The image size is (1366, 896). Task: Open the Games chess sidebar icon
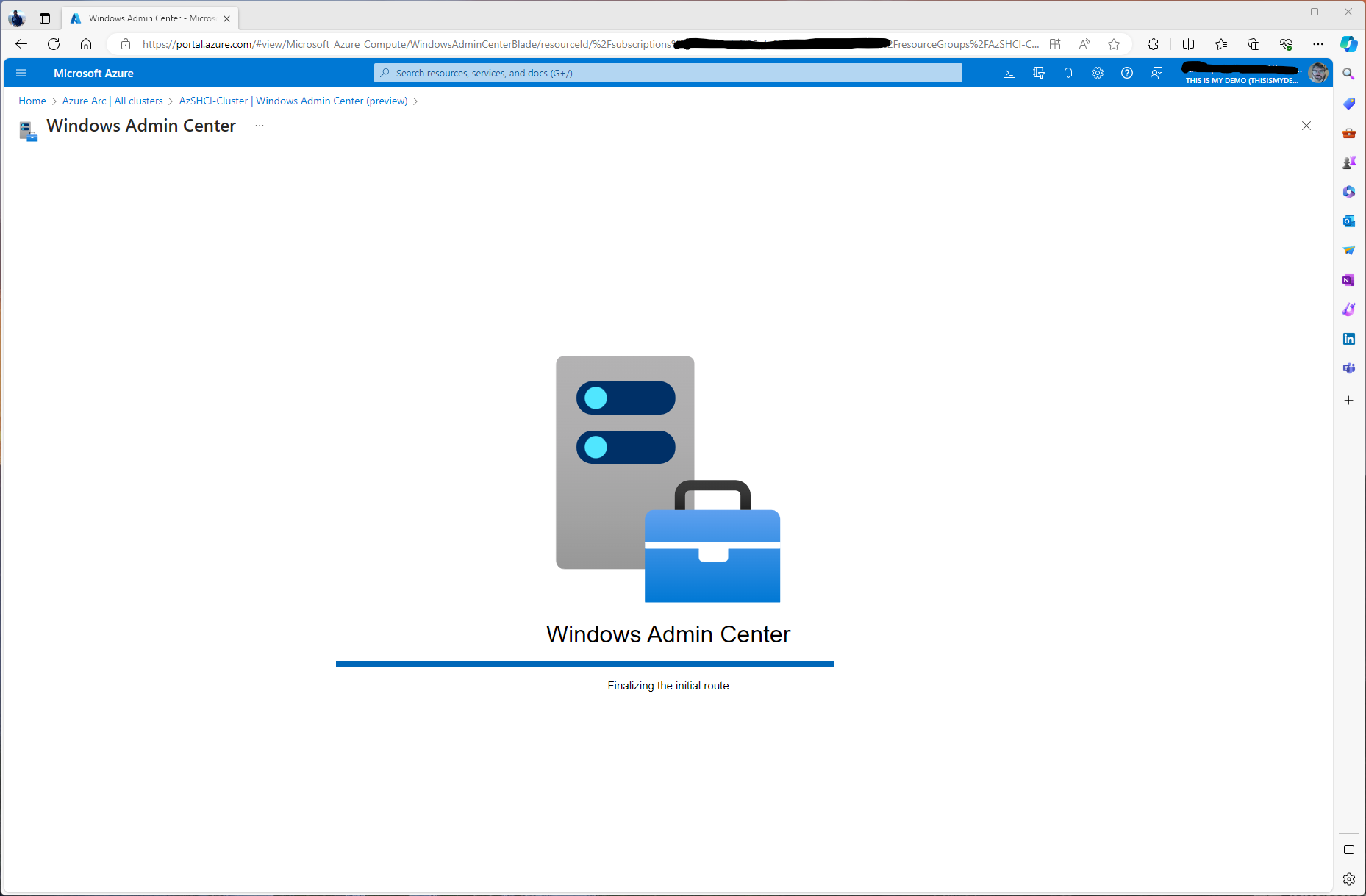pyautogui.click(x=1348, y=162)
